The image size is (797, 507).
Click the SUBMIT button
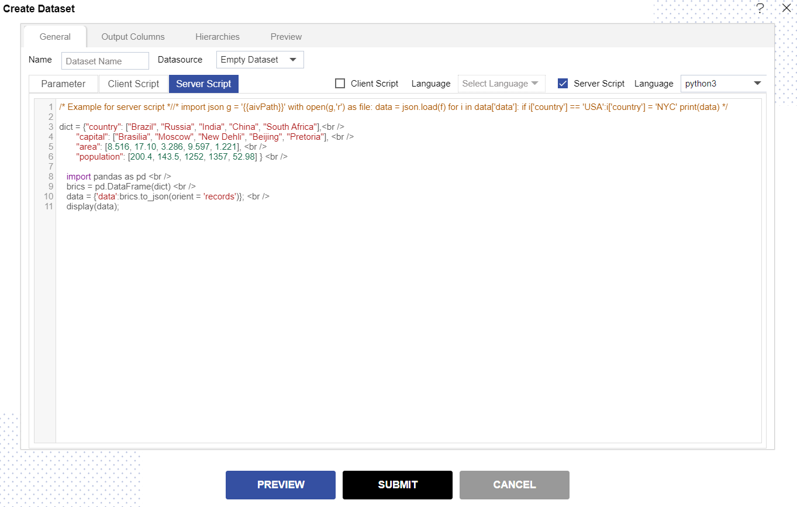(x=398, y=485)
